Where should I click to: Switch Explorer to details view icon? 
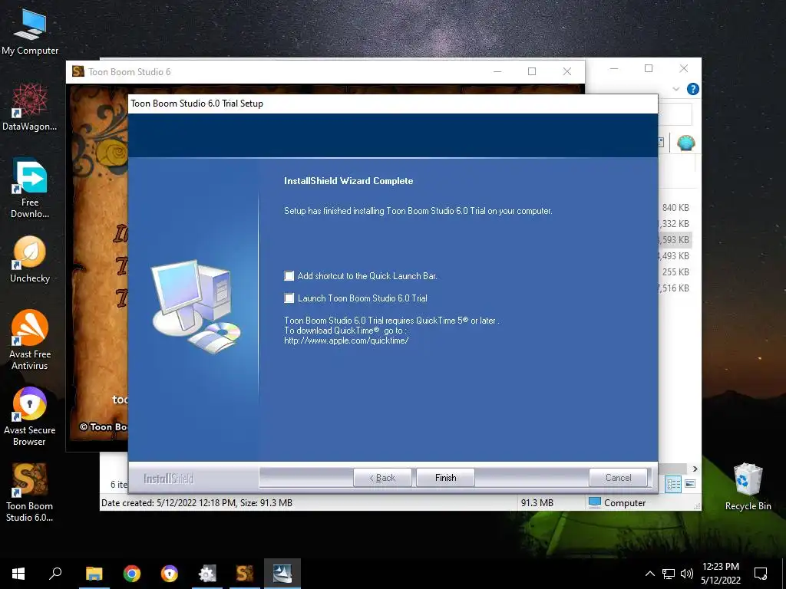tap(673, 484)
